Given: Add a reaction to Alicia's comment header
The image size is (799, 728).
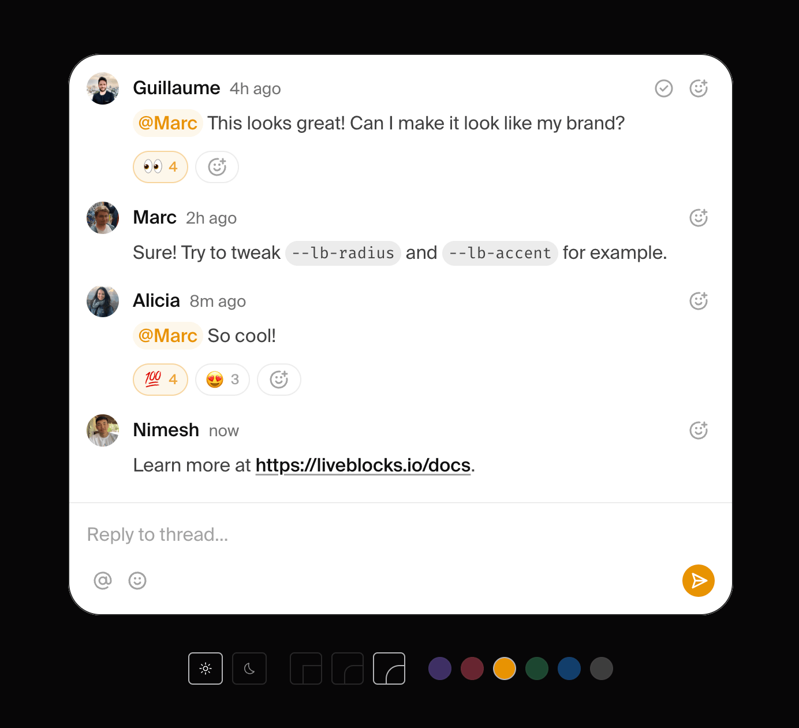Looking at the screenshot, I should click(x=699, y=301).
